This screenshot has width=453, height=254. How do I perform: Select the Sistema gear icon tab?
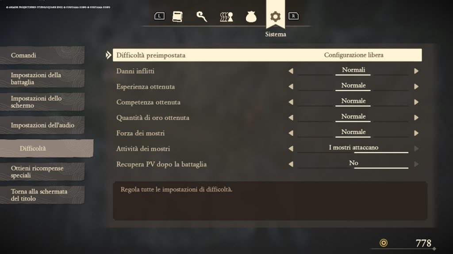click(x=275, y=16)
